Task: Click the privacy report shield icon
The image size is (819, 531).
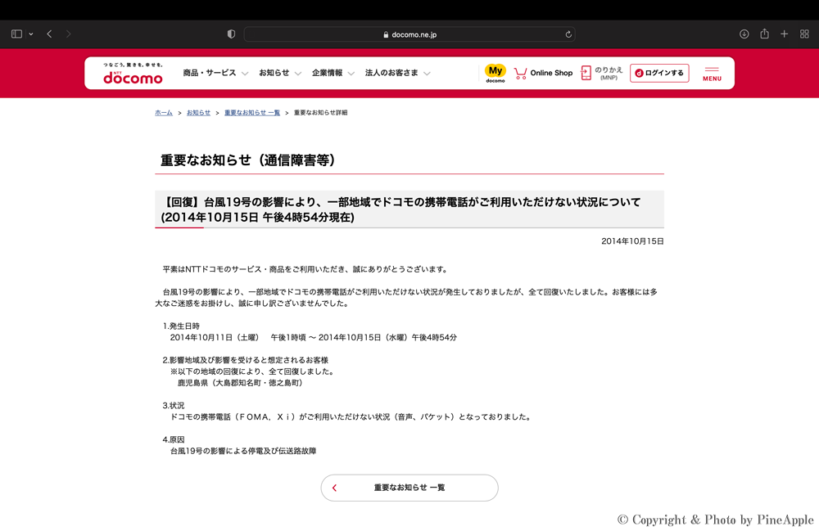Action: pos(231,34)
